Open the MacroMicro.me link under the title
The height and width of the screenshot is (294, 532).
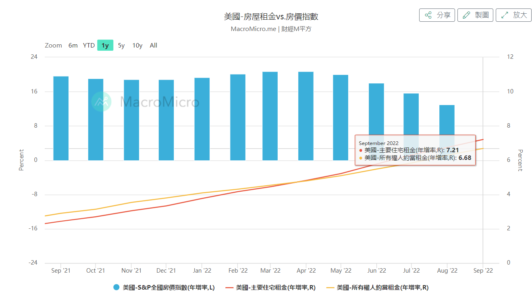point(253,29)
